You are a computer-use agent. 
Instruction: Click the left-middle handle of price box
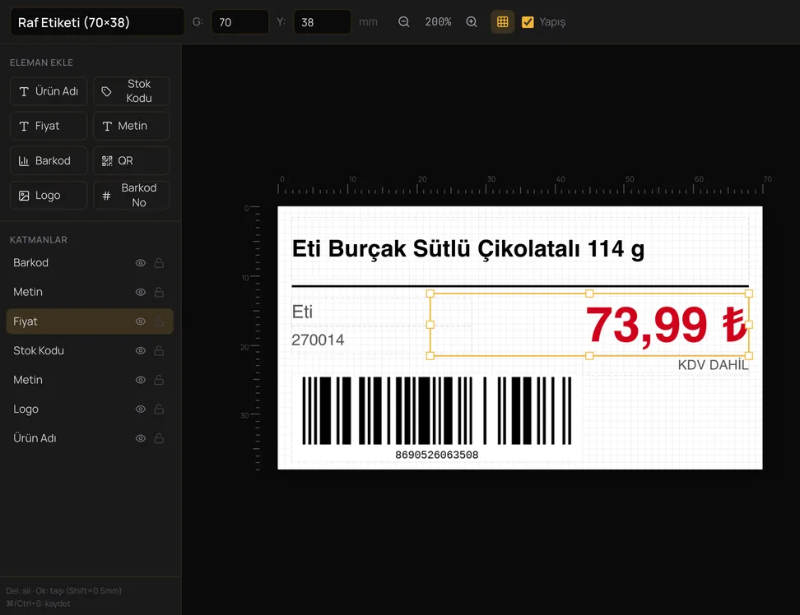430,325
